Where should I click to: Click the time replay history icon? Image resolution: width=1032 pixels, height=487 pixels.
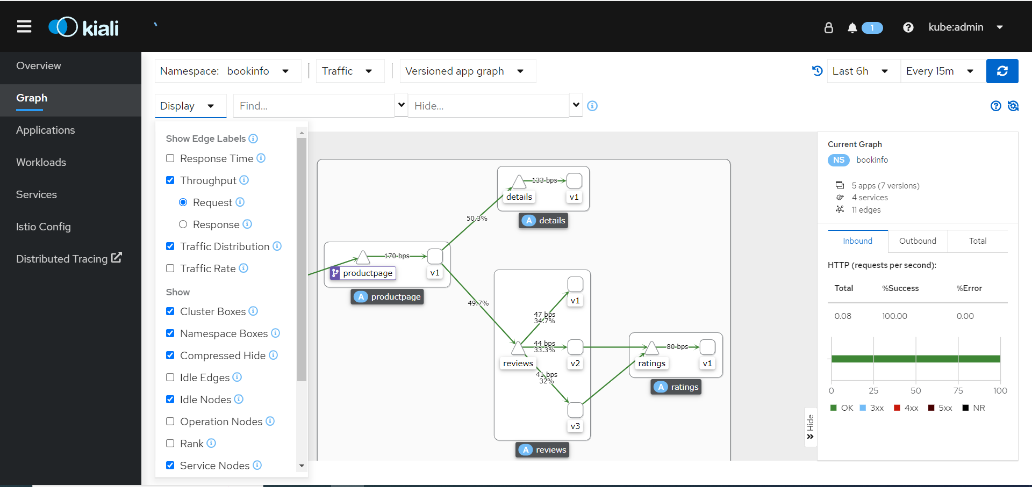[817, 71]
